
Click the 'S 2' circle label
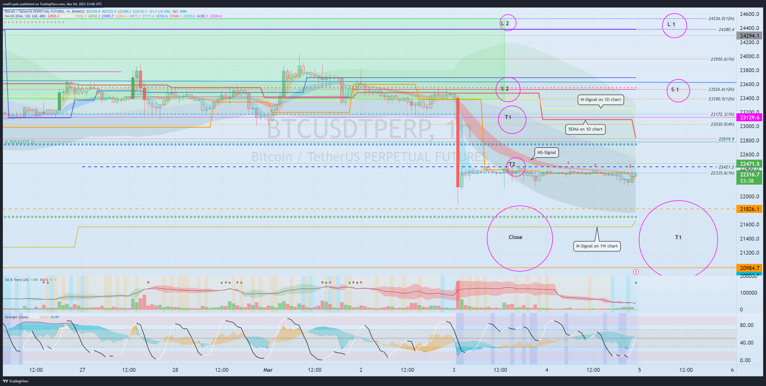tap(505, 89)
